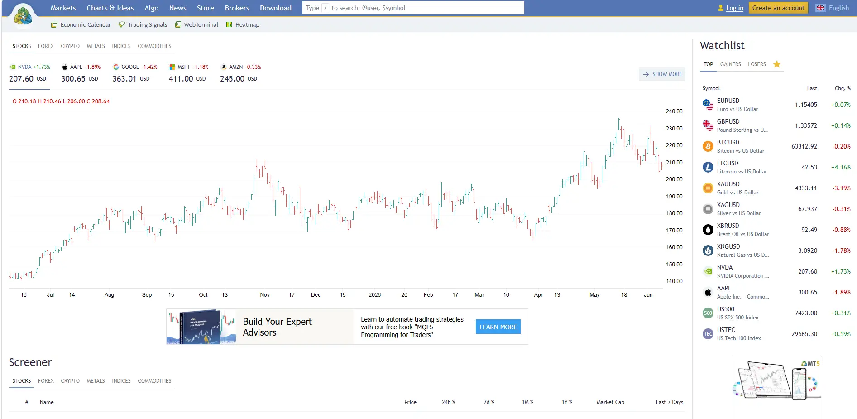The width and height of the screenshot is (857, 419).
Task: Click the XAUUSD last price 4333.11
Action: pyautogui.click(x=806, y=188)
